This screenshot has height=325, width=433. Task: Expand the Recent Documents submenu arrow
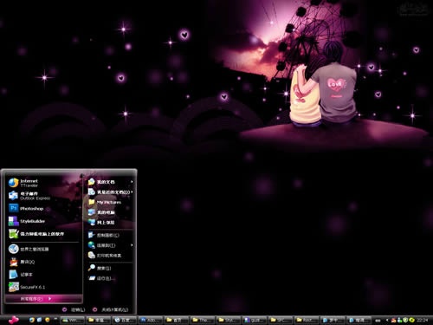pyautogui.click(x=132, y=192)
